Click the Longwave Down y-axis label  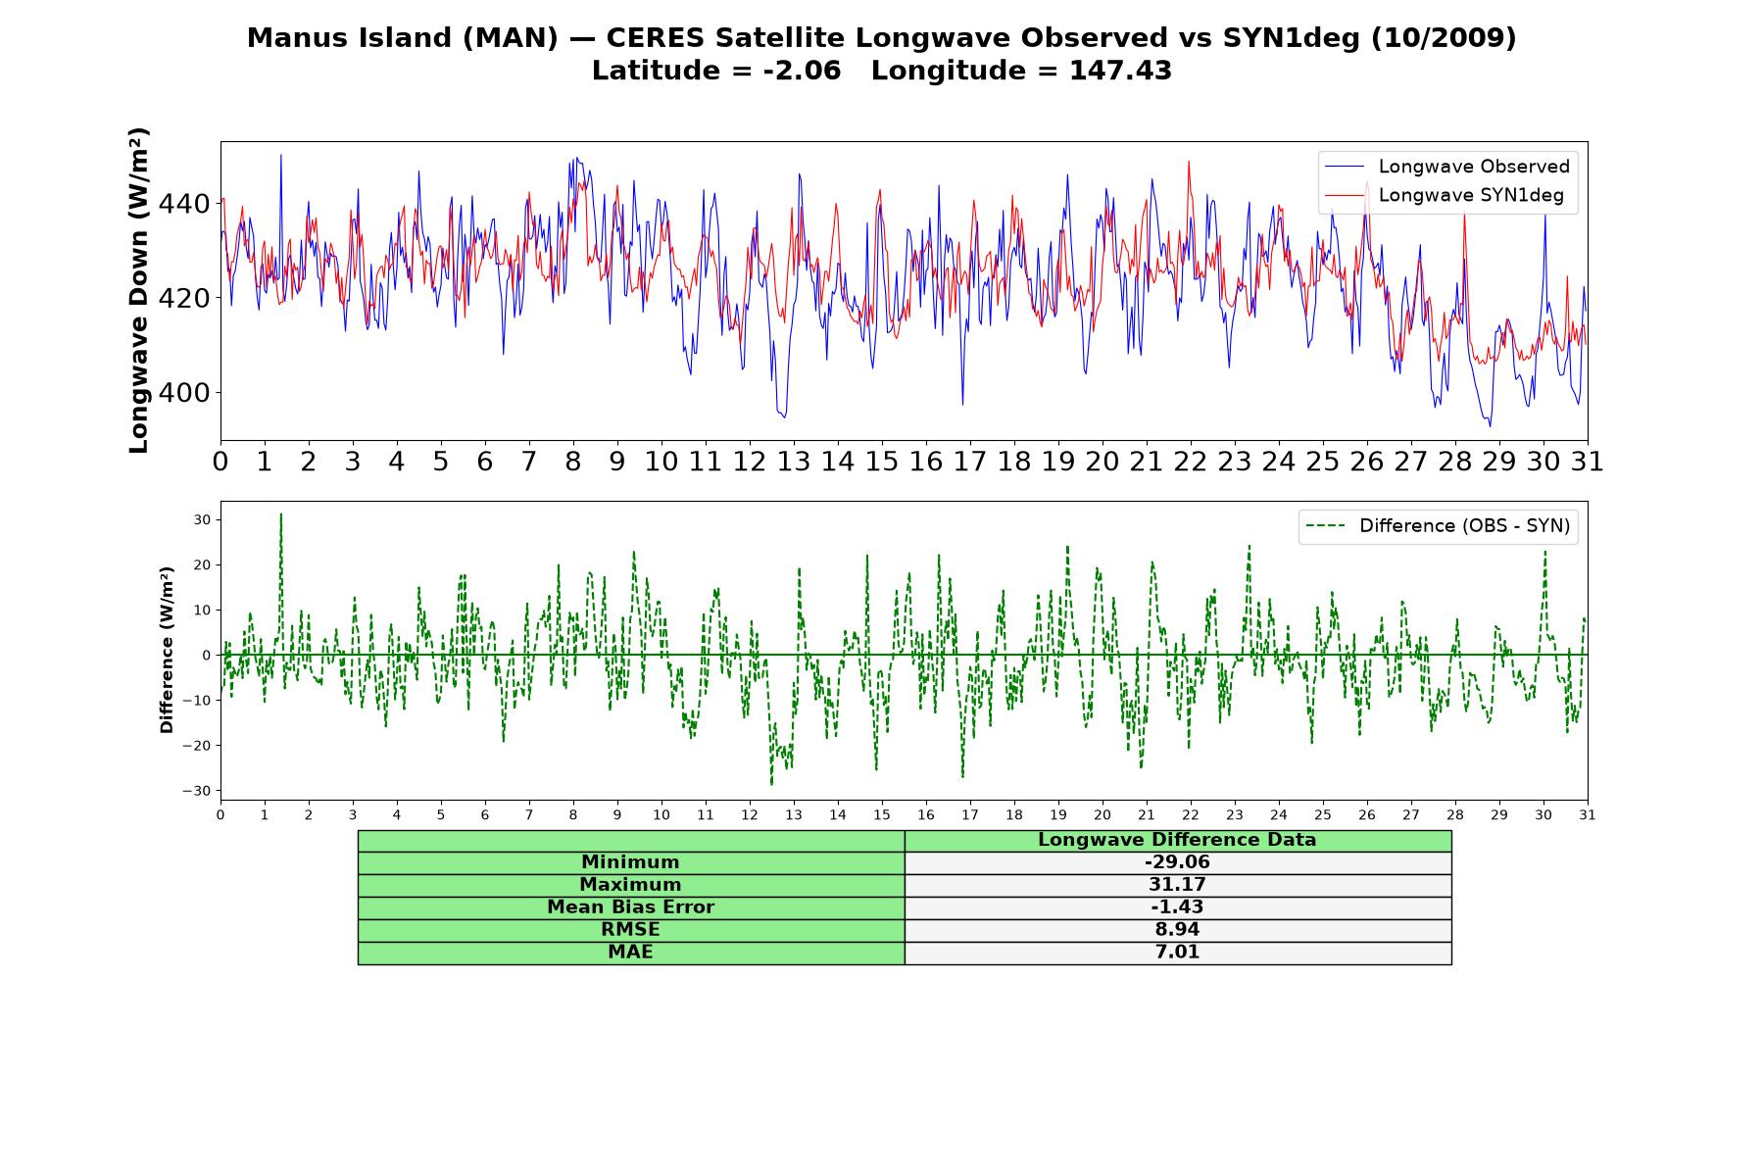pyautogui.click(x=139, y=290)
